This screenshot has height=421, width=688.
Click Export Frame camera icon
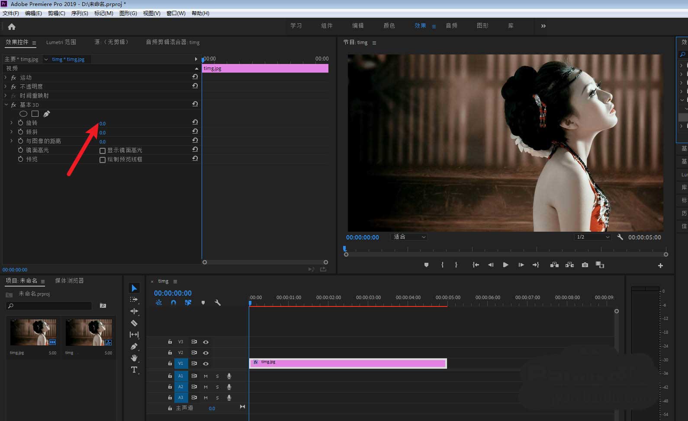coord(585,265)
